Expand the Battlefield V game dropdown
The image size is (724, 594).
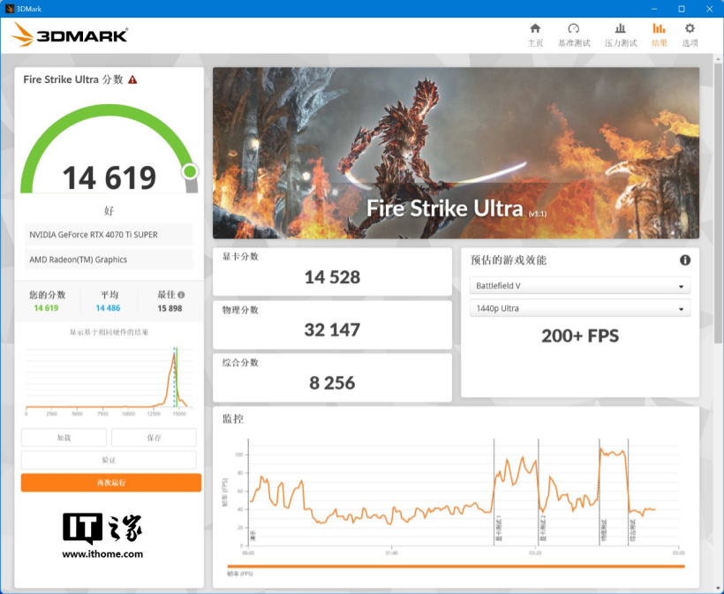[x=579, y=286]
